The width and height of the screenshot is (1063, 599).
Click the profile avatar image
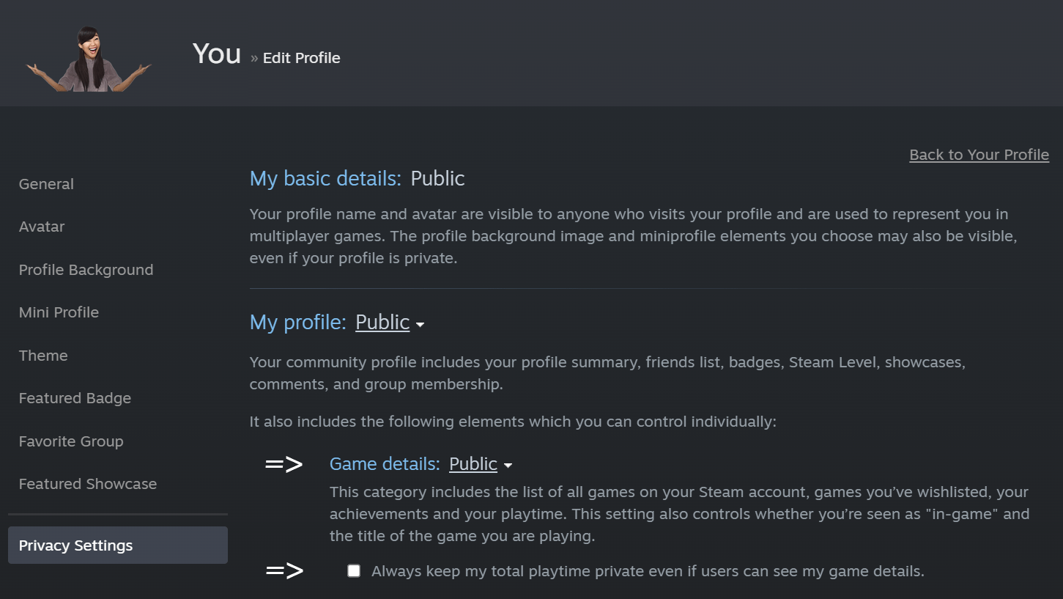(x=89, y=58)
